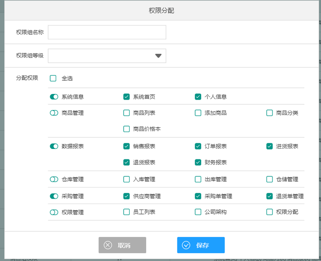Select the 出库管理 checkbox
Viewport: 321px width, 261px height.
click(x=198, y=179)
